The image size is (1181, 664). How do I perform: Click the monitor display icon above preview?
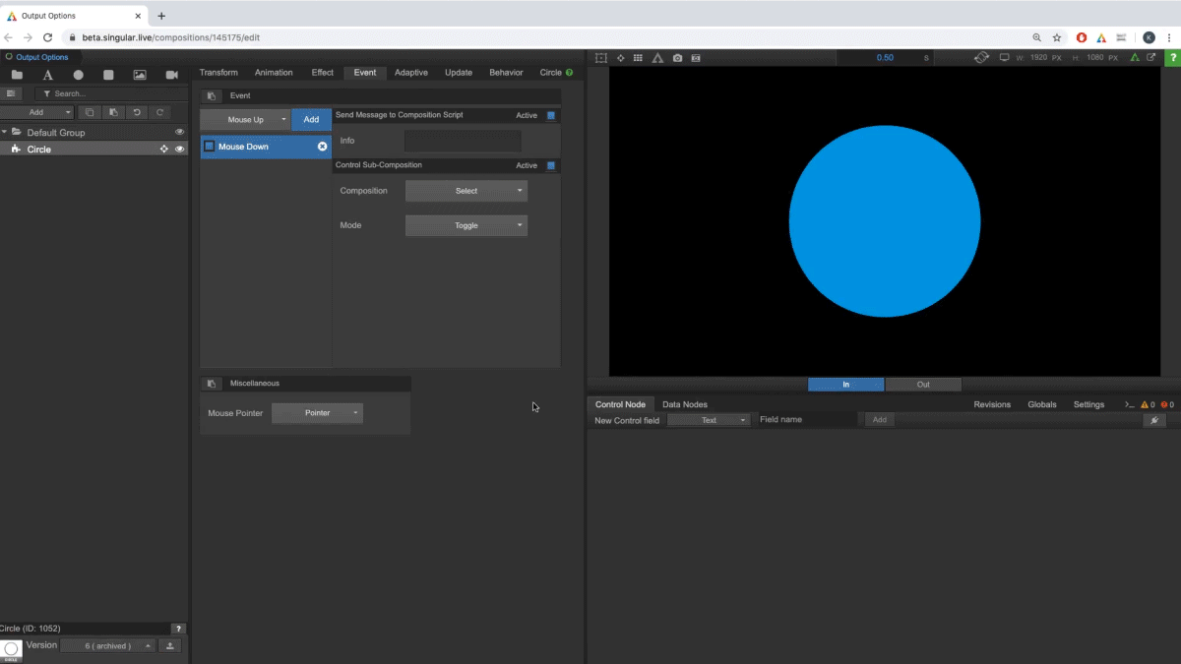(x=1005, y=58)
